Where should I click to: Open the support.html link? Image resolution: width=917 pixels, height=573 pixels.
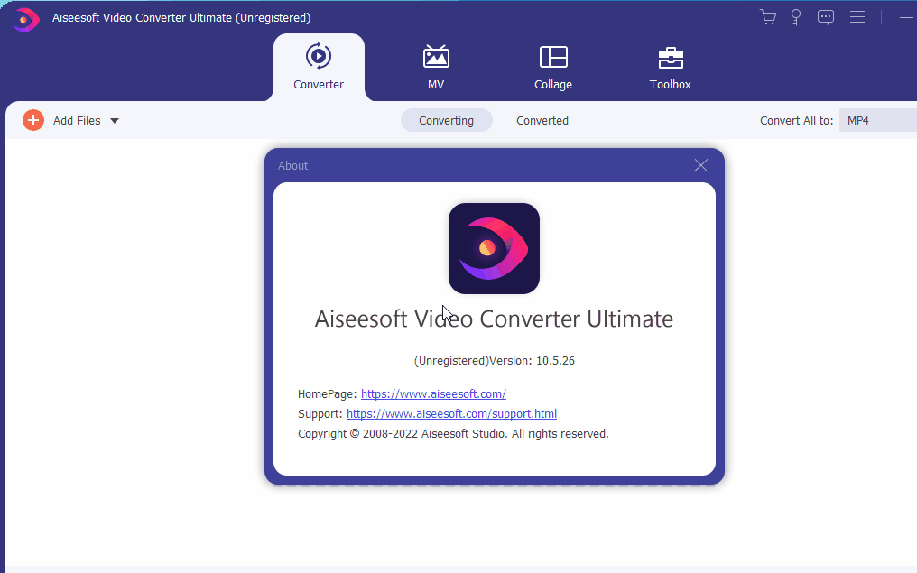coord(451,414)
